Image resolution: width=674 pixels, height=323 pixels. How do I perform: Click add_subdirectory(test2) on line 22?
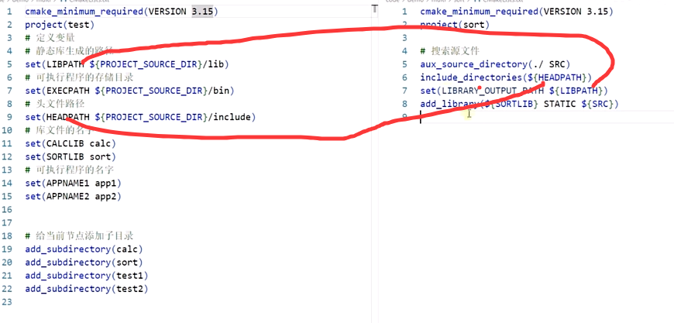point(86,289)
